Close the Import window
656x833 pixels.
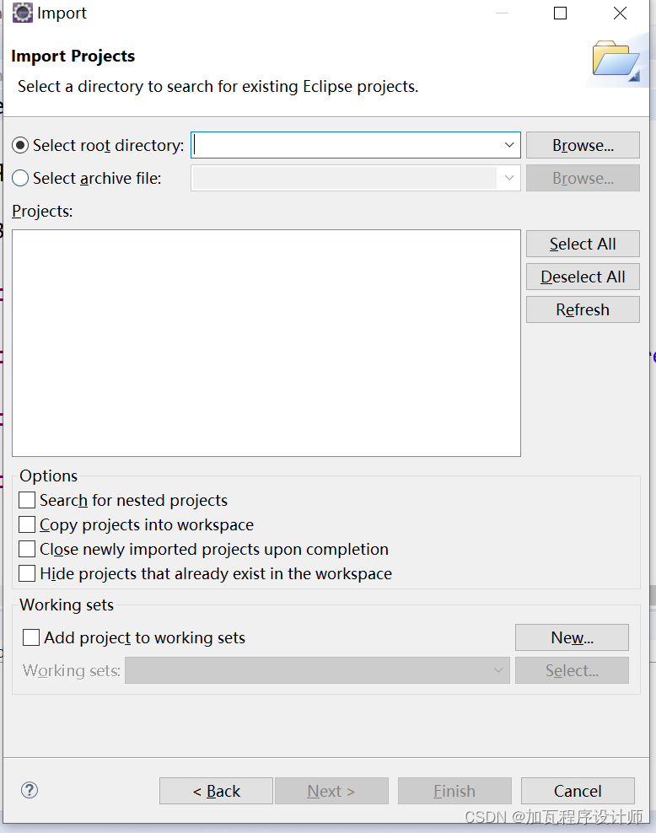pos(620,13)
